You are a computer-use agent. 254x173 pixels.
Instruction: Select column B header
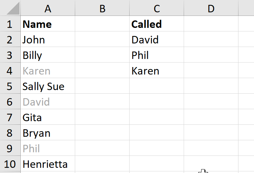click(x=102, y=8)
